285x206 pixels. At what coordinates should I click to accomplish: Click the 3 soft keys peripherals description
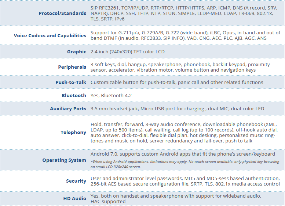(180, 67)
